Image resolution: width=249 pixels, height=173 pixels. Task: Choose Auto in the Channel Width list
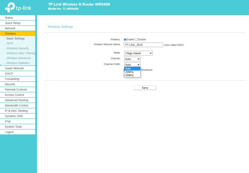(132, 69)
